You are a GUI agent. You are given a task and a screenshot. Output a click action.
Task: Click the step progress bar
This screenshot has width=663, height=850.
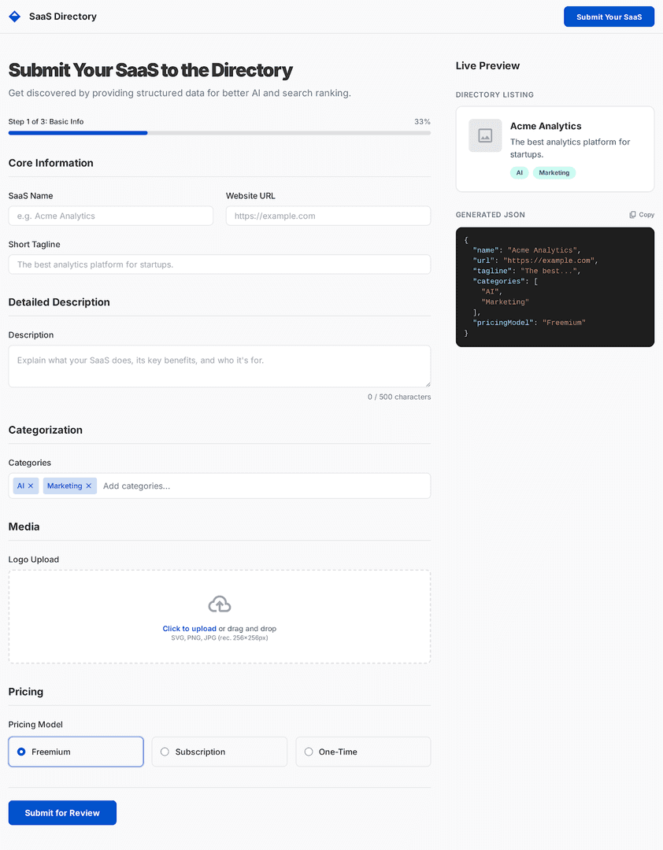[x=219, y=133]
